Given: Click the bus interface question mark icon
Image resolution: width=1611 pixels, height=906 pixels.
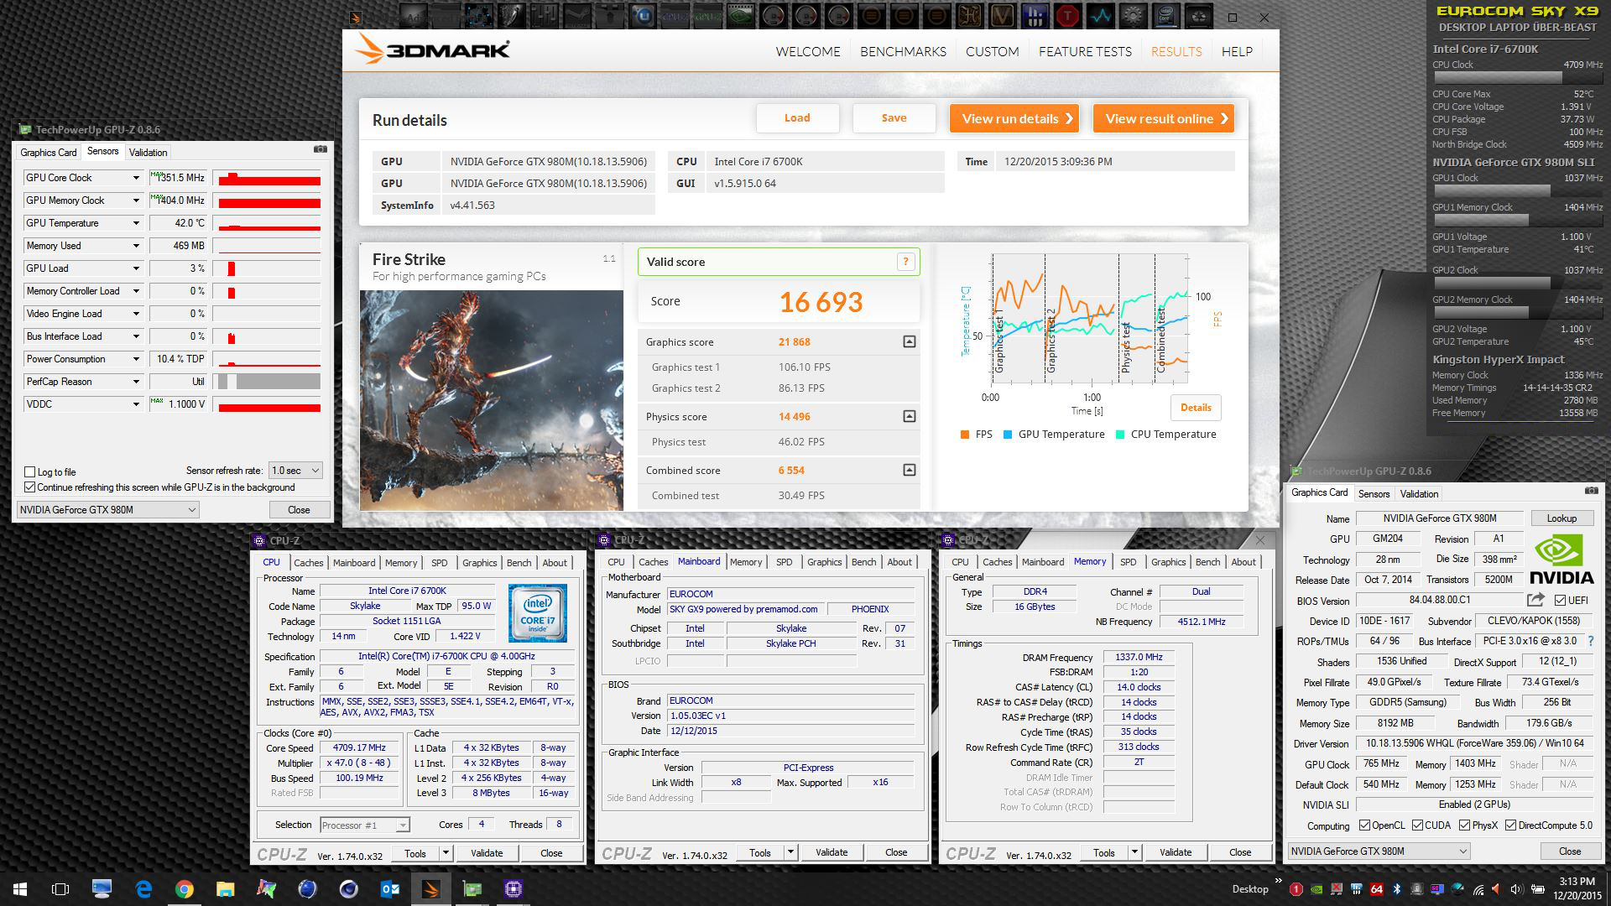Looking at the screenshot, I should [x=1590, y=641].
